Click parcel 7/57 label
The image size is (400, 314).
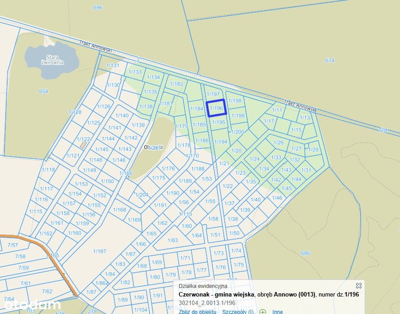click(x=13, y=245)
